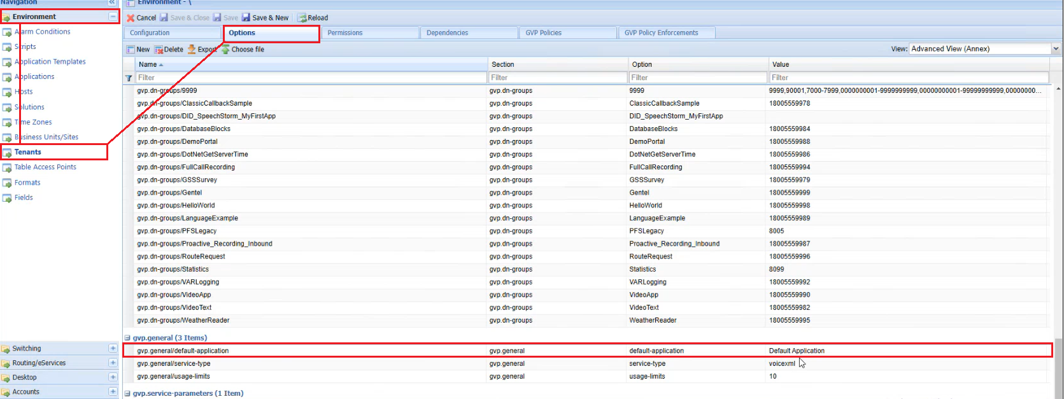Click the Name column filter field
This screenshot has width=1064, height=399.
311,78
